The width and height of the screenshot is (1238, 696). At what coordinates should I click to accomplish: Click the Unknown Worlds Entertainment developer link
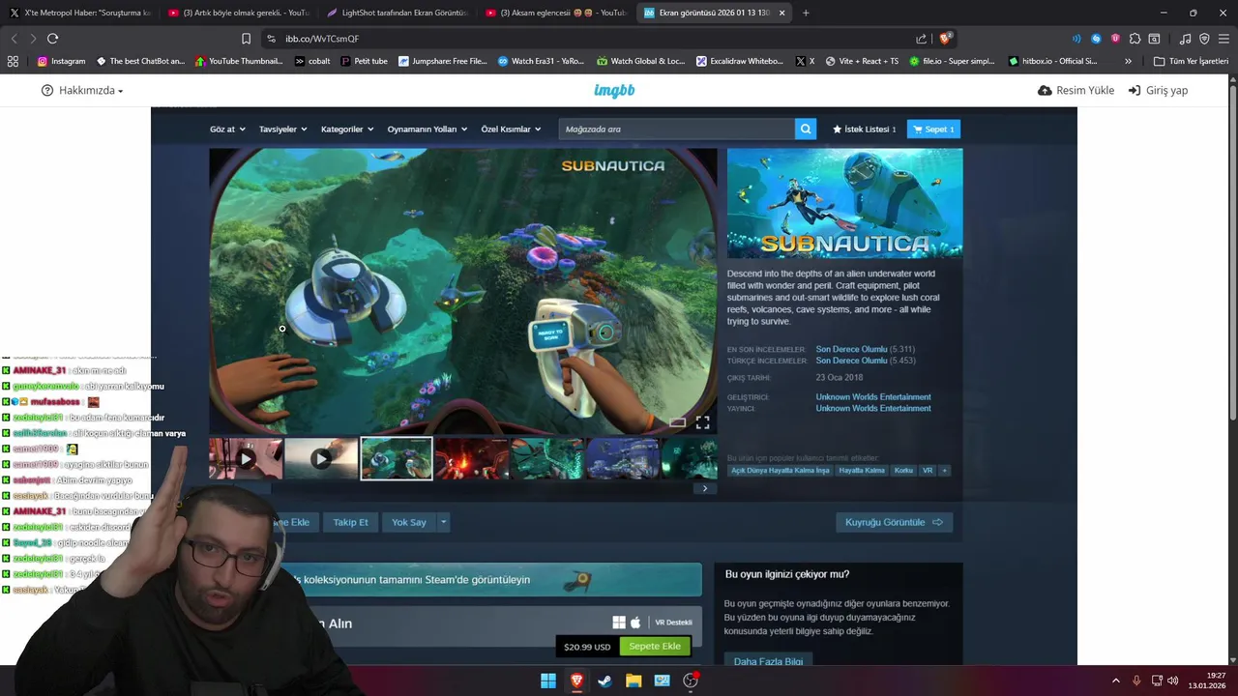(873, 397)
